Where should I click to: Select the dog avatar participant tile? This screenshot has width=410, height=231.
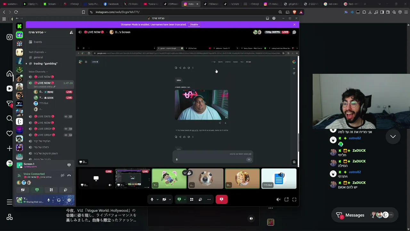pos(206,178)
